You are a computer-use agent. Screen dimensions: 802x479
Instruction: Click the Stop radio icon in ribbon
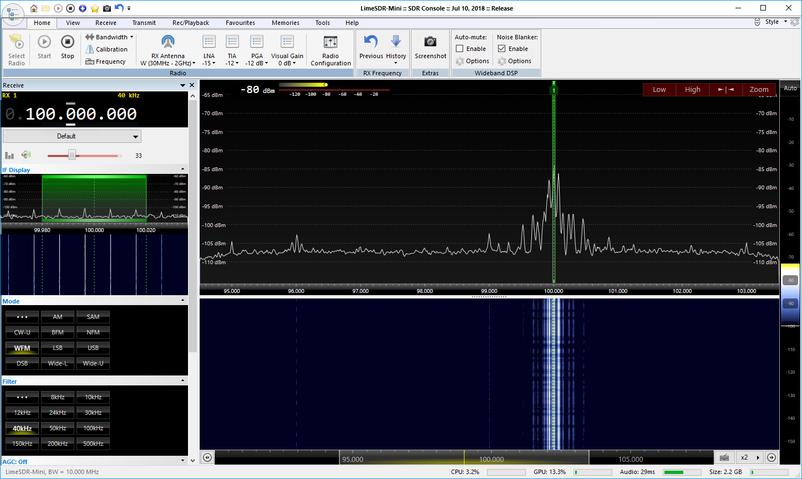click(x=67, y=42)
